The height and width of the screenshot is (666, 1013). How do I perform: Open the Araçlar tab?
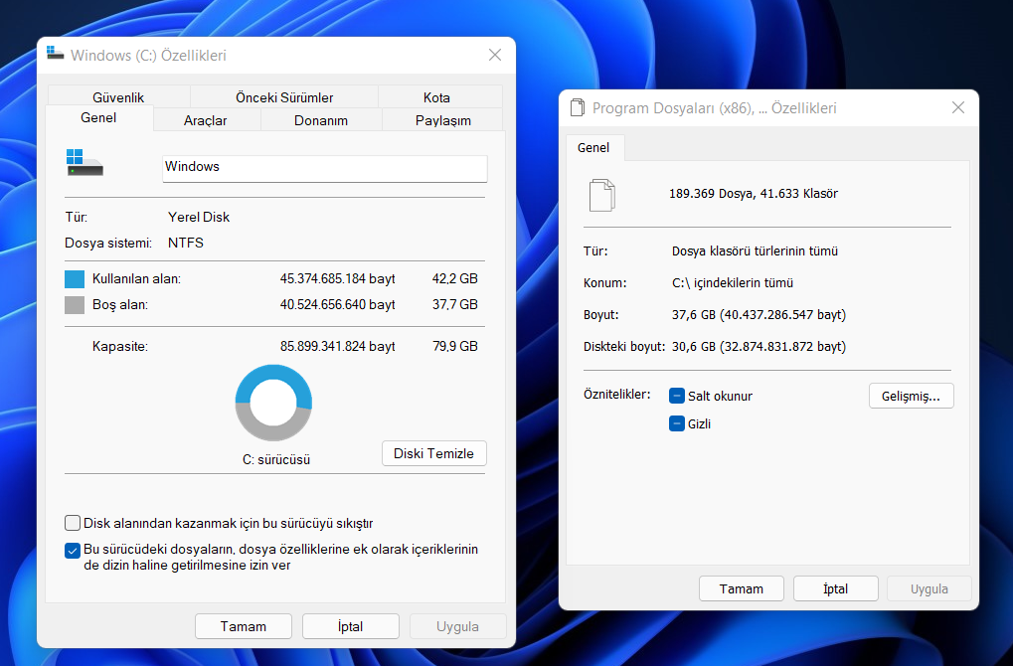click(206, 120)
